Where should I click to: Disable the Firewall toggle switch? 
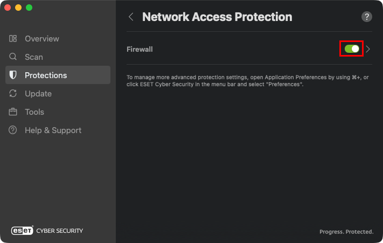pyautogui.click(x=352, y=49)
